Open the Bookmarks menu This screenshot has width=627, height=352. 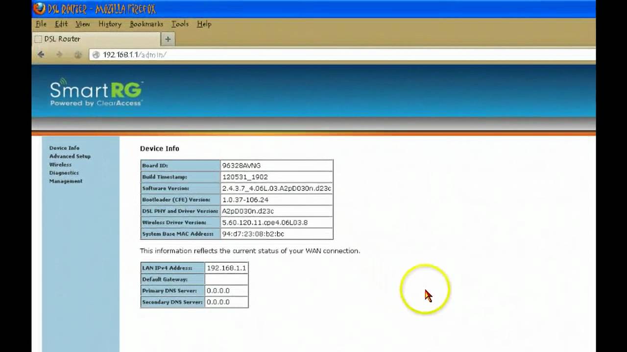(x=146, y=24)
